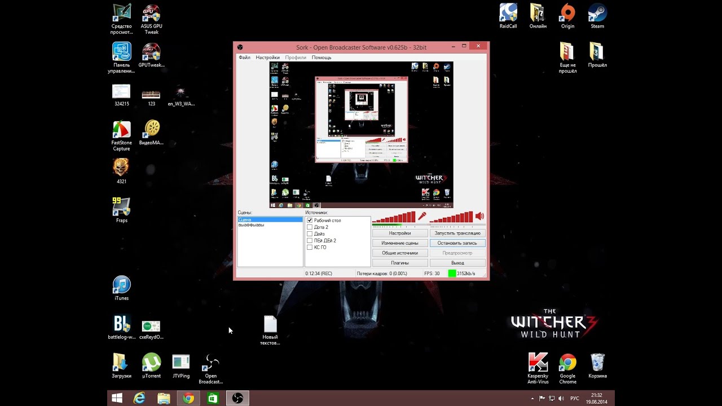Viewport: 722px width, 406px height.
Task: Click the Потери кадров status text
Action: tap(382, 273)
